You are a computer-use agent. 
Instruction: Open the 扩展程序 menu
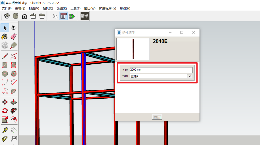click(107, 8)
